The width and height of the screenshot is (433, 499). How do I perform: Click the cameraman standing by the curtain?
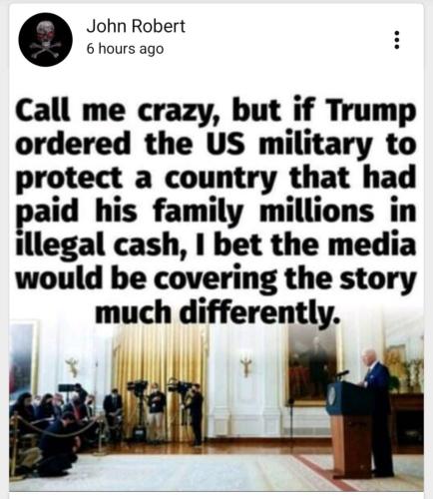[x=196, y=414]
